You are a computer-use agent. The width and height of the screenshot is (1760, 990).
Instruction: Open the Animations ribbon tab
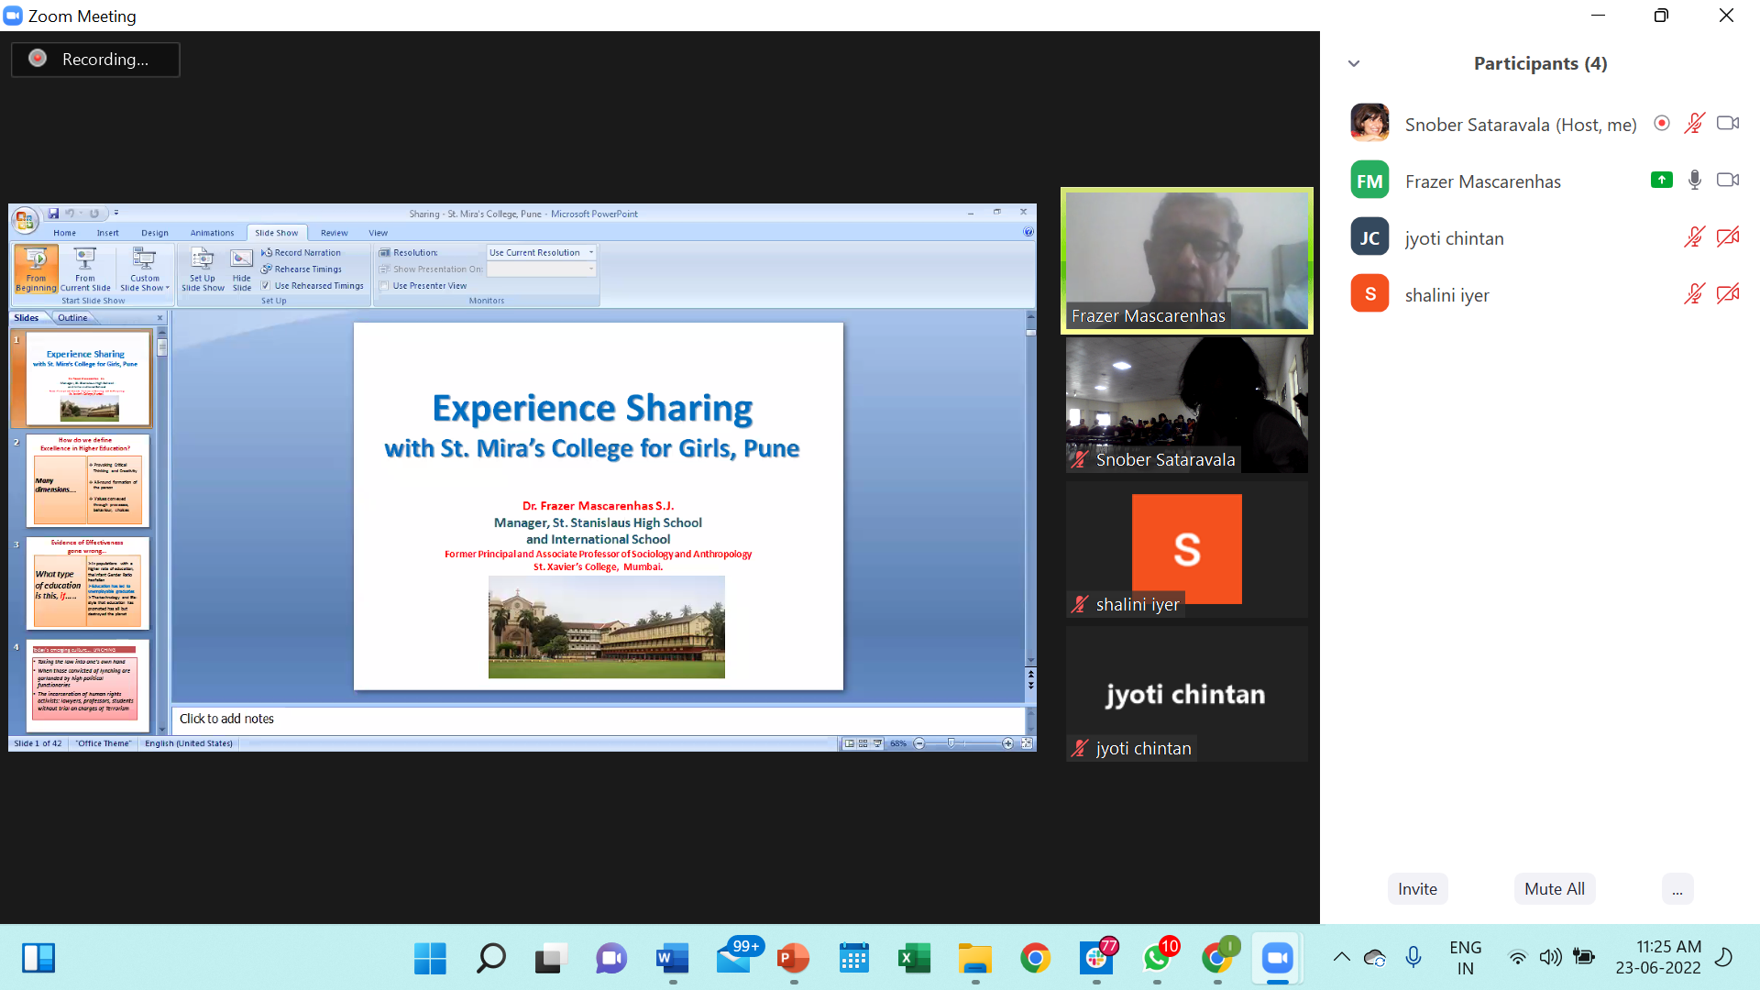[212, 233]
